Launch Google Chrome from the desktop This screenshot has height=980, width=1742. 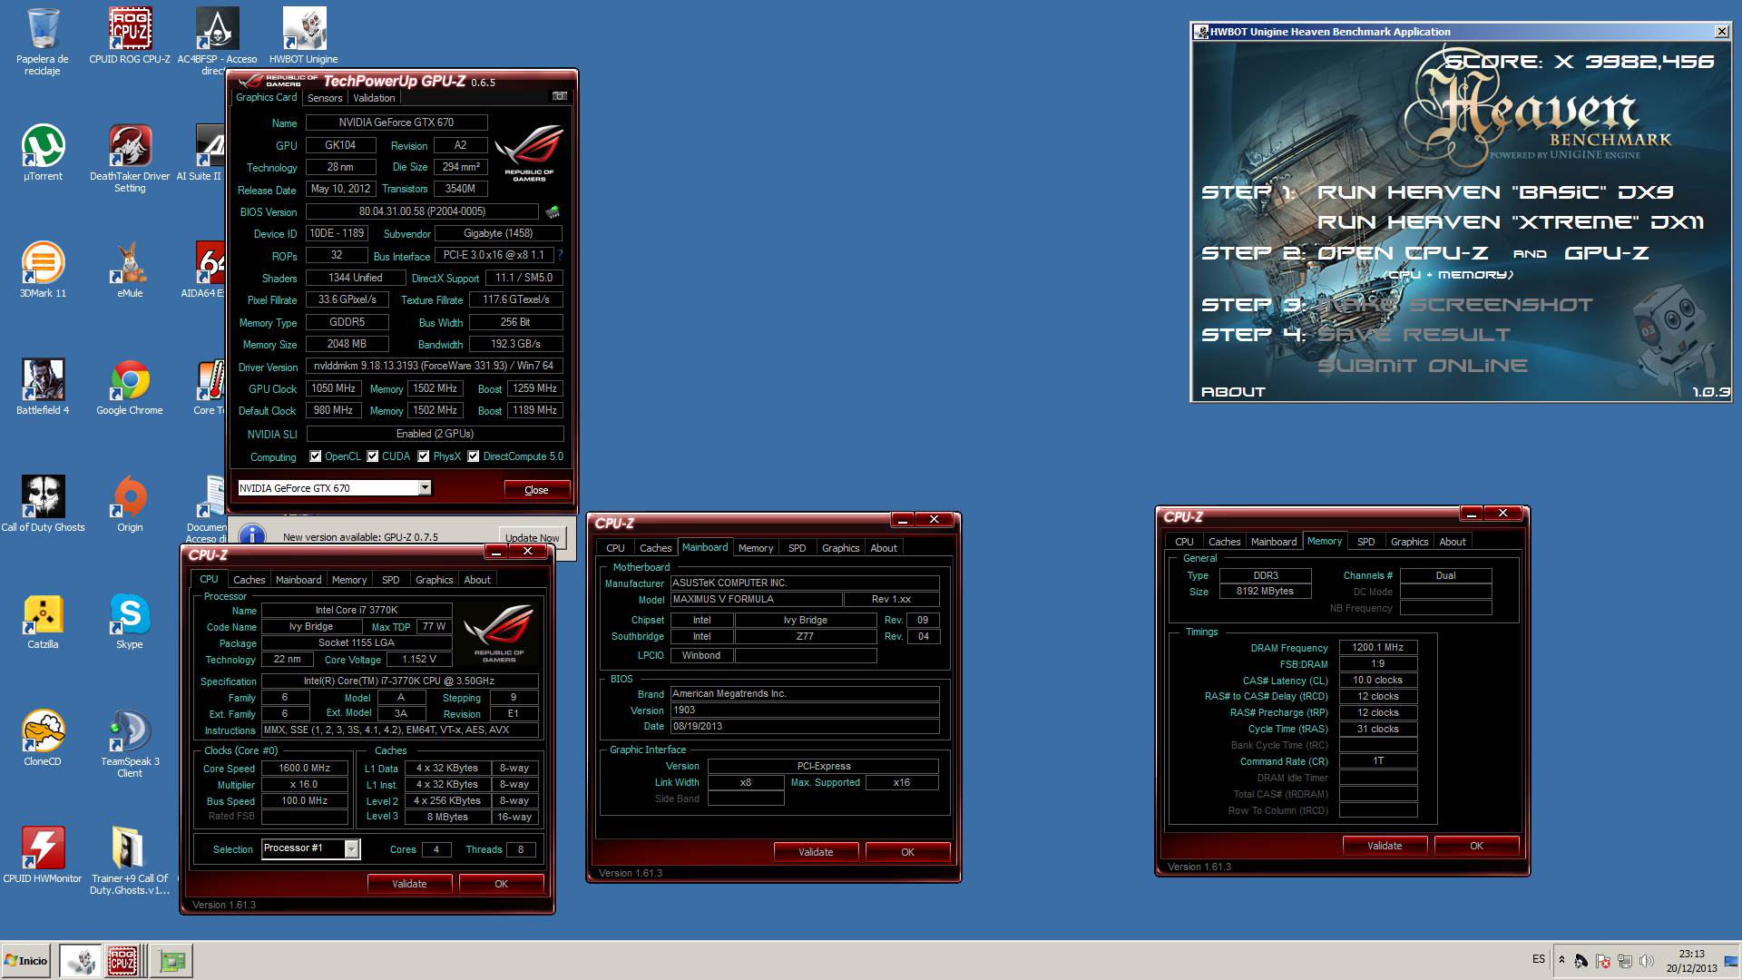click(130, 387)
